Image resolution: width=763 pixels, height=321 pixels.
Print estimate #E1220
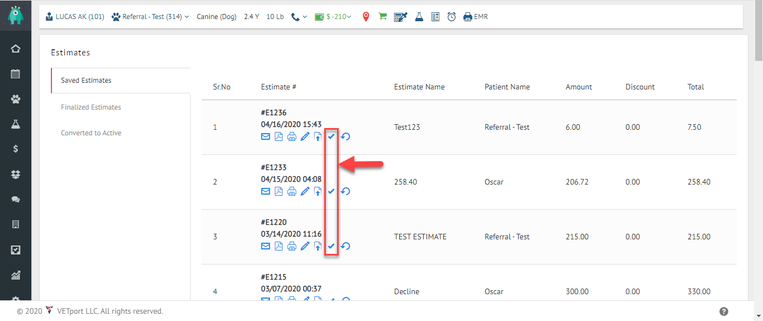292,246
